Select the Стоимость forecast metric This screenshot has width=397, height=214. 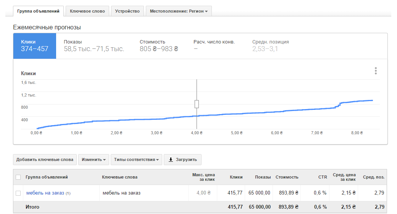coord(159,46)
